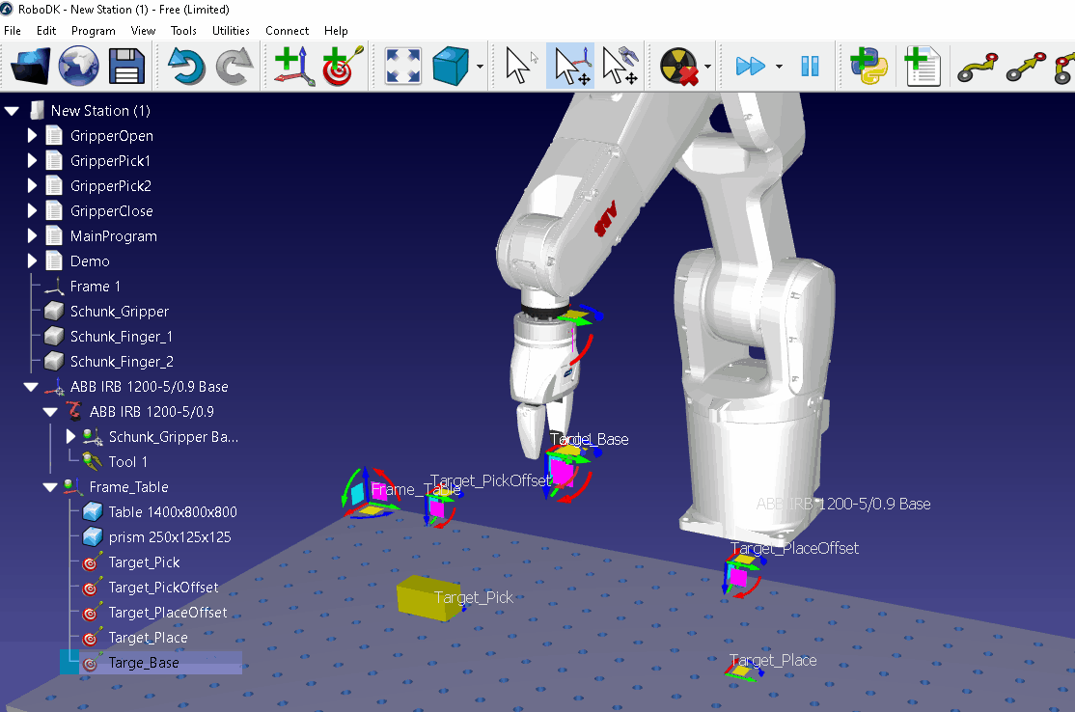Undo the last action with the blue arrow

click(186, 66)
